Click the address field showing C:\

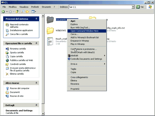100,7
